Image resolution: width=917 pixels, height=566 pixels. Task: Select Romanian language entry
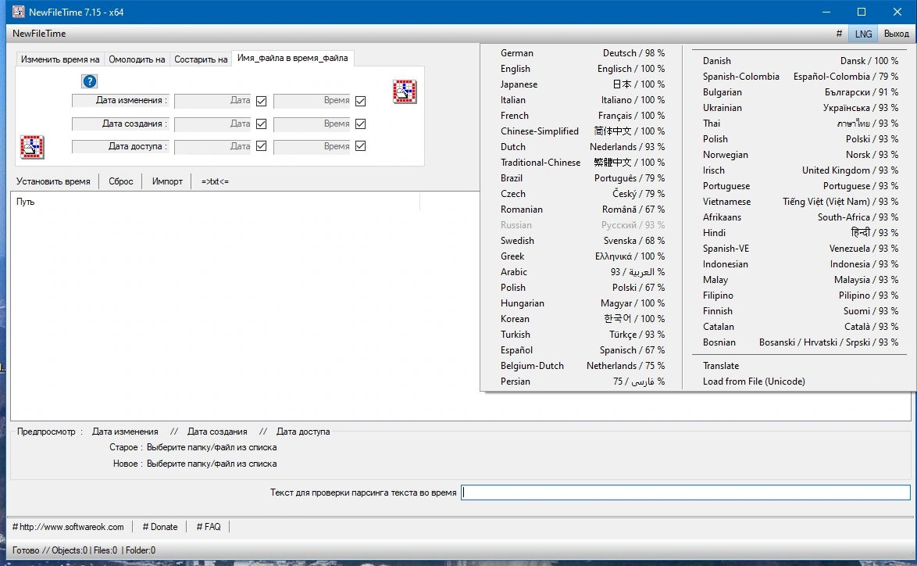pos(583,210)
